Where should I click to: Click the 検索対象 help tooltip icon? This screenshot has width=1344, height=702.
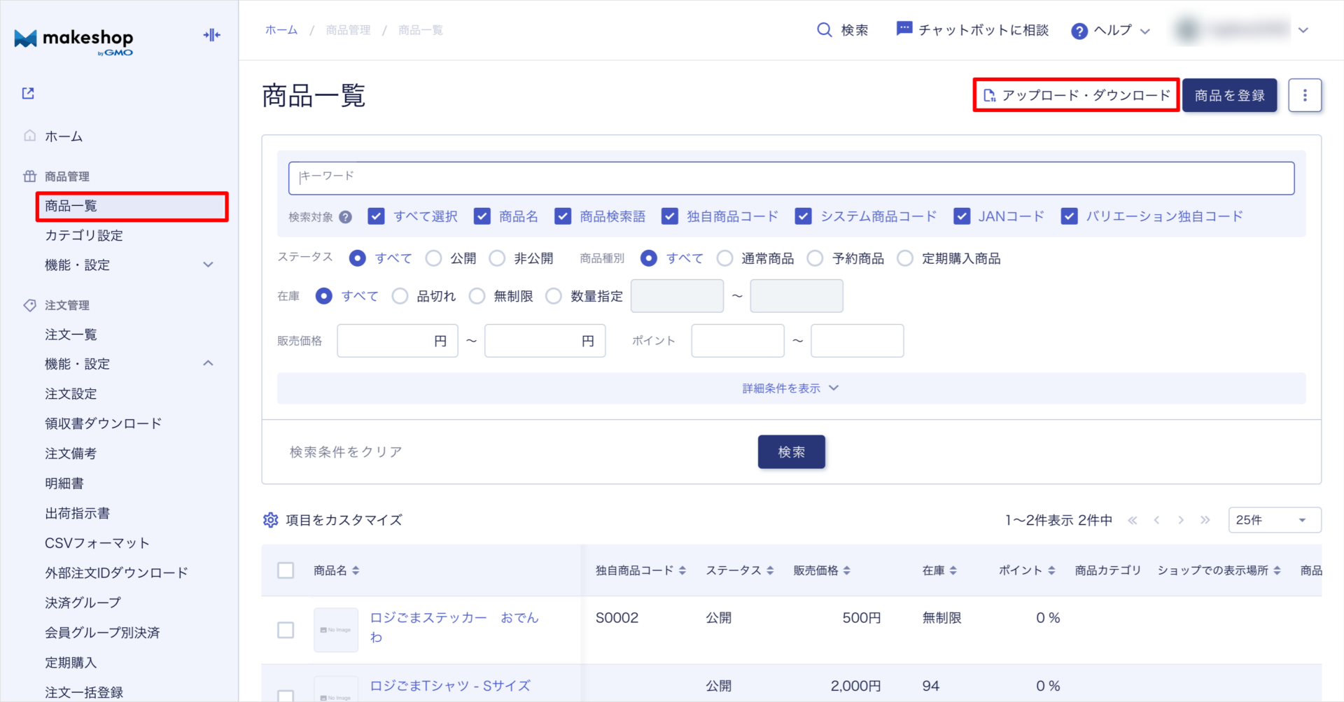345,217
